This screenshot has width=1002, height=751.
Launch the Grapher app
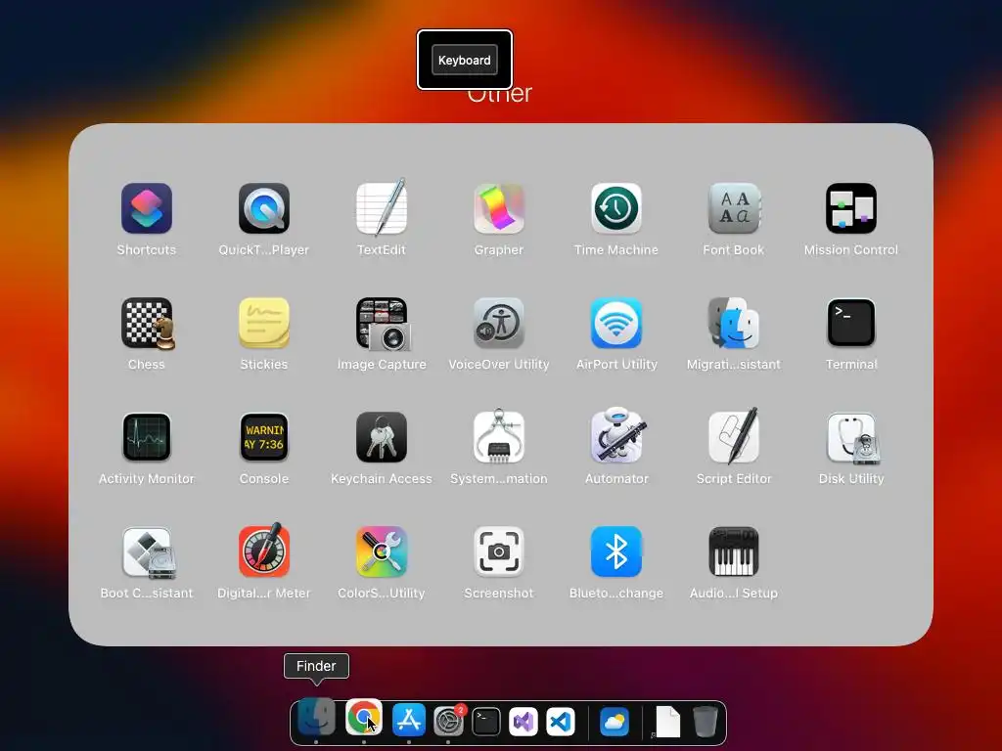tap(499, 208)
